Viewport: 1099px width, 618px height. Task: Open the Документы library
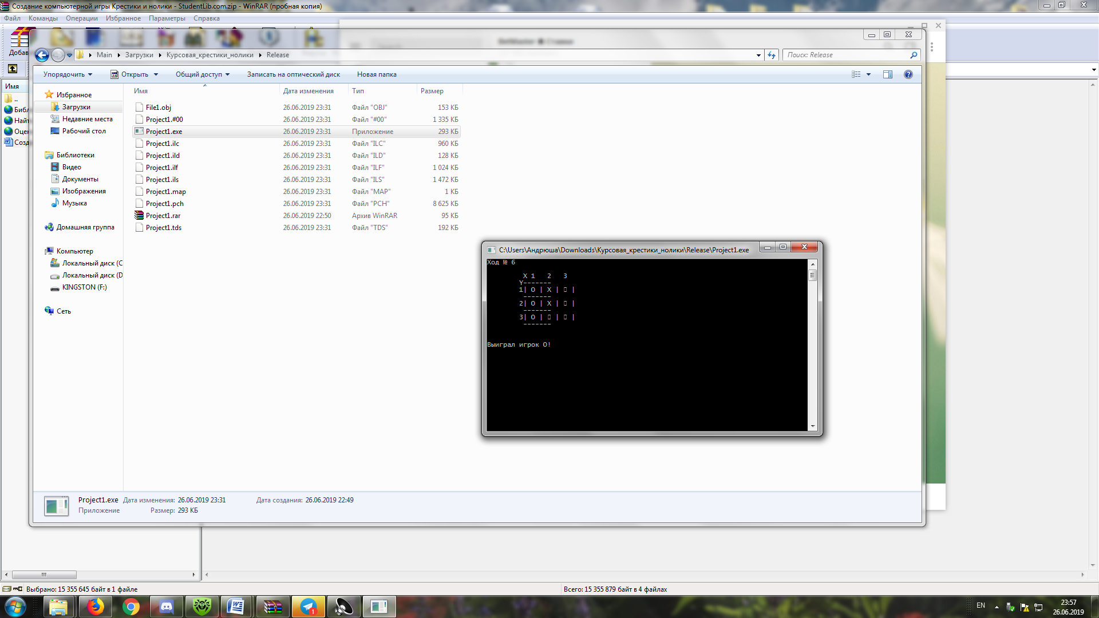click(80, 179)
